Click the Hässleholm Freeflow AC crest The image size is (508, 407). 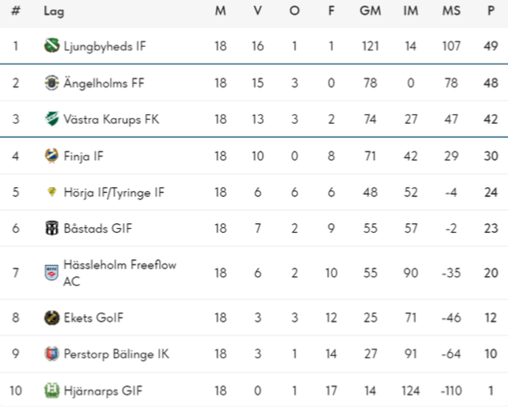(x=52, y=273)
